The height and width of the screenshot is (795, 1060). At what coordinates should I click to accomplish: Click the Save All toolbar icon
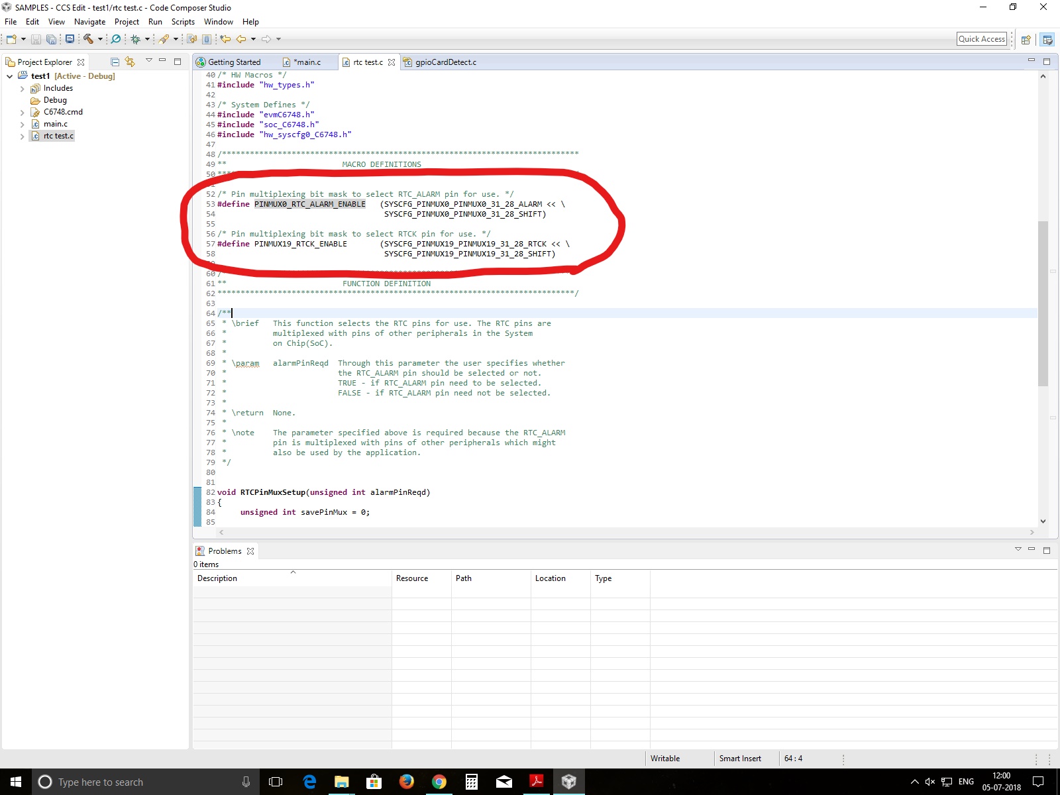click(51, 39)
